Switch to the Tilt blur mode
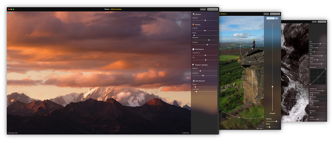 tap(276, 18)
